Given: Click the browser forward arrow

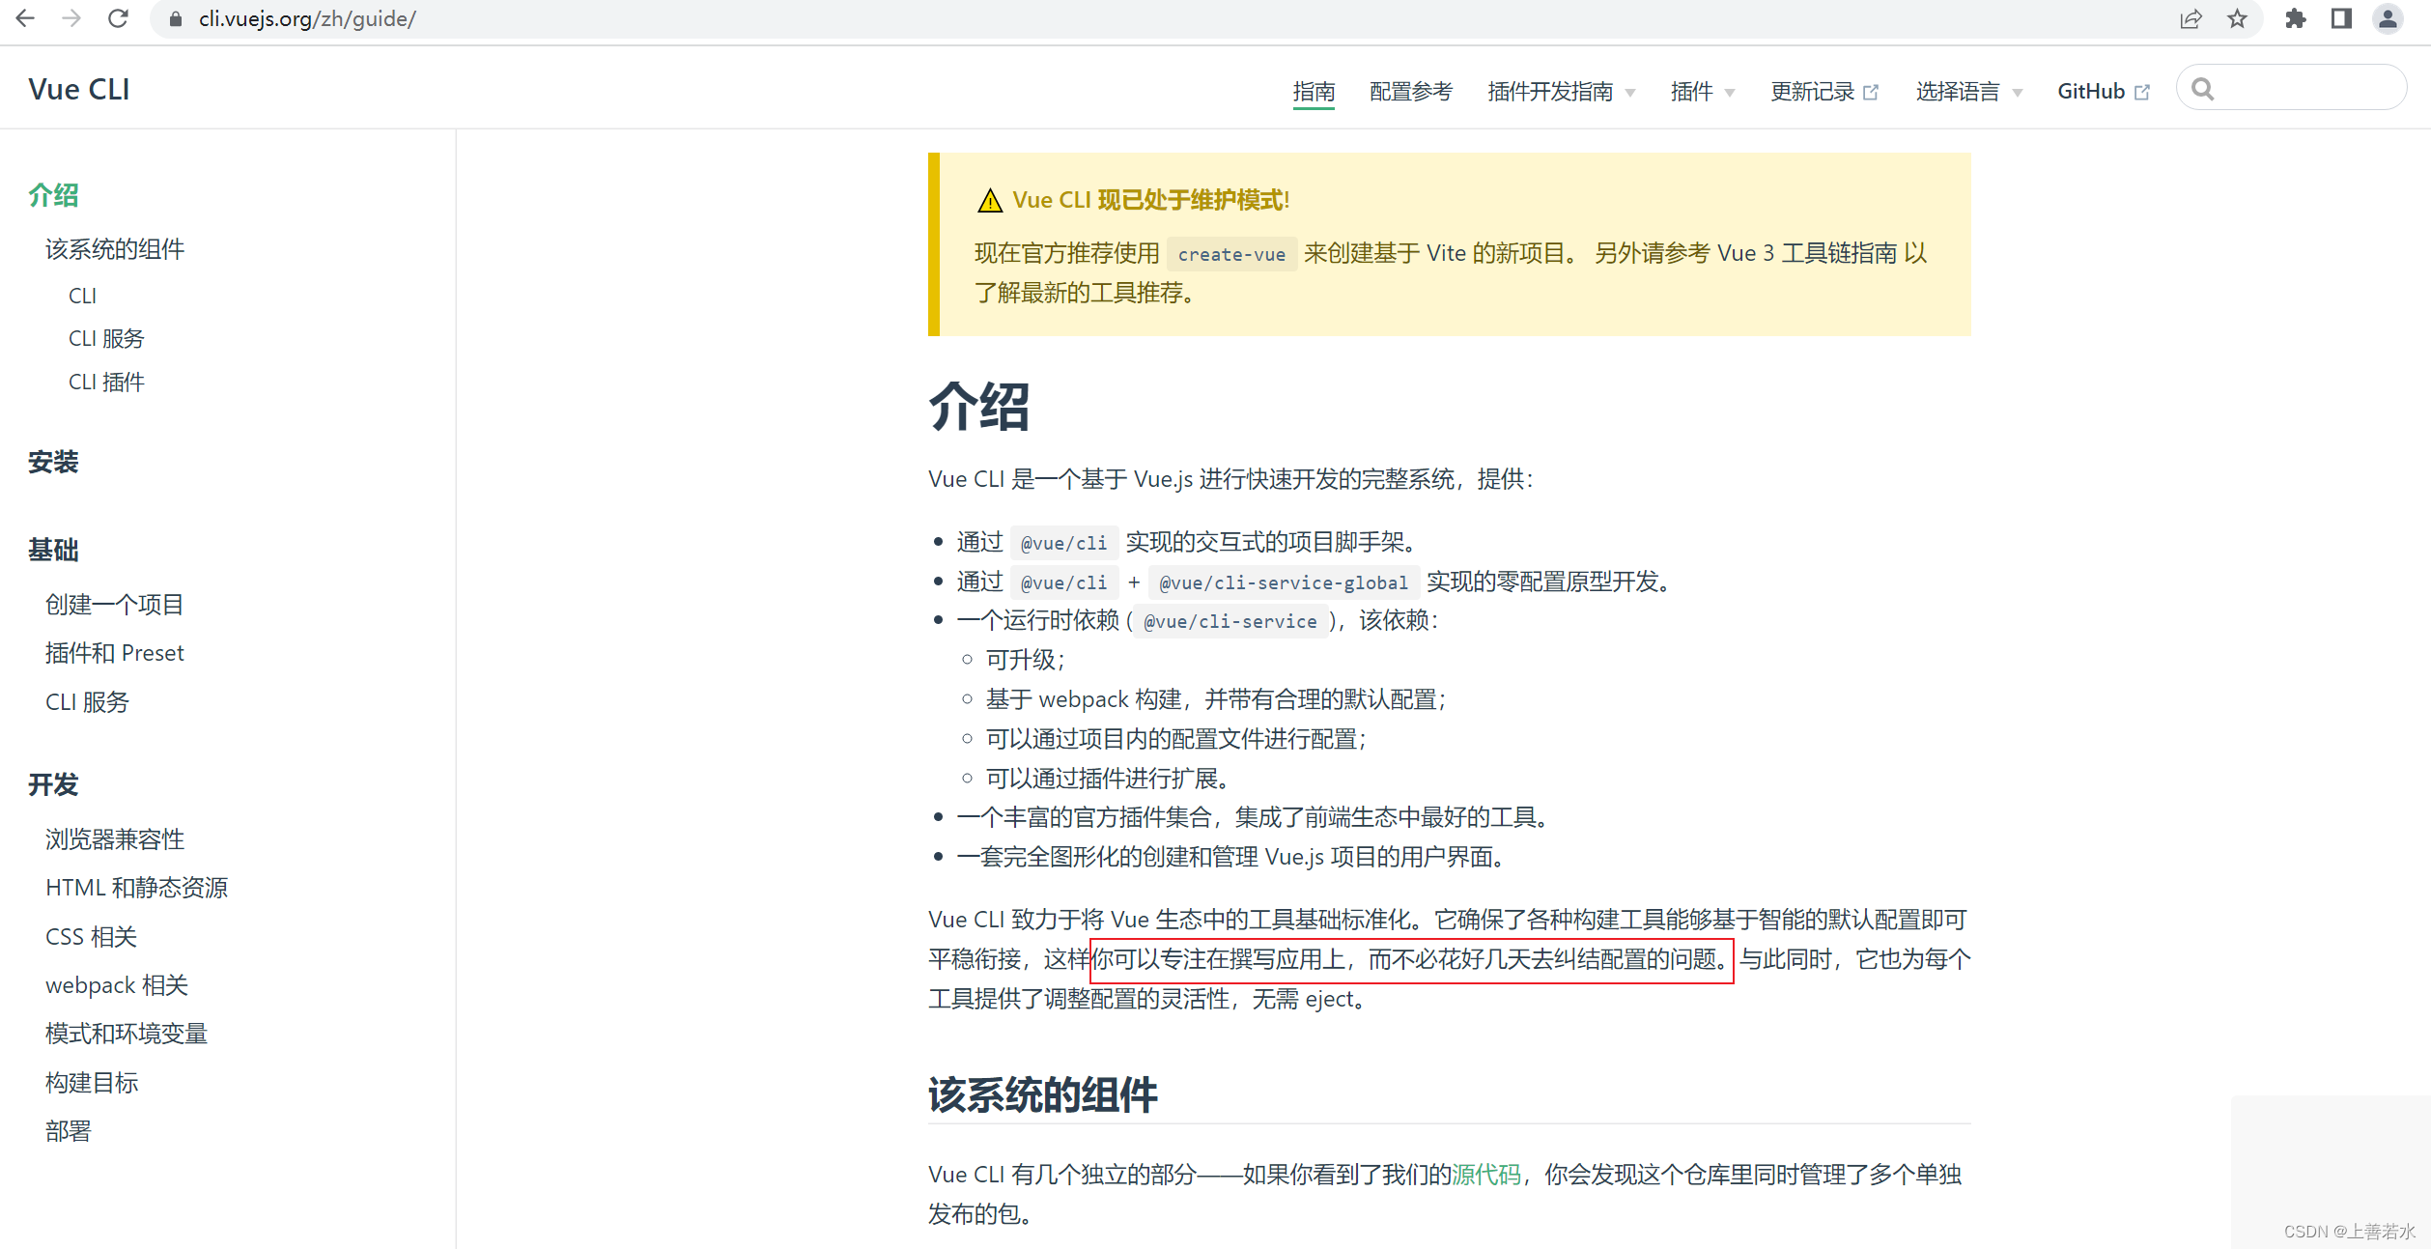Looking at the screenshot, I should (x=71, y=18).
